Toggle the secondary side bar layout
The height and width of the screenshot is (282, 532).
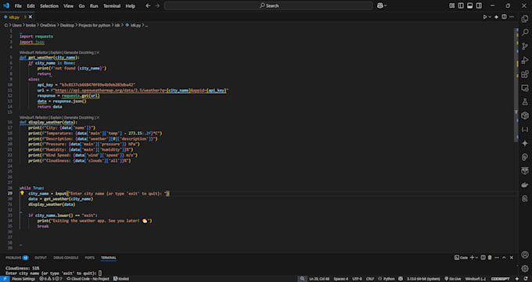coord(479,5)
